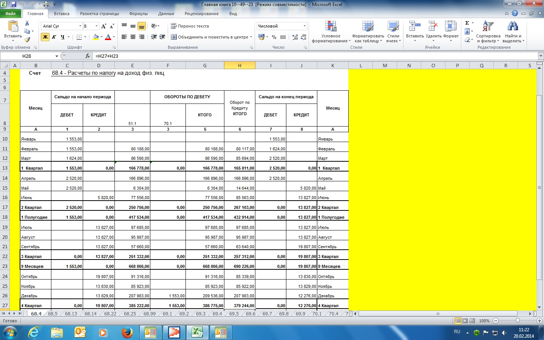Viewport: 544px width, 340px height.
Task: Open Firefox from the Windows taskbar
Action: pyautogui.click(x=127, y=332)
